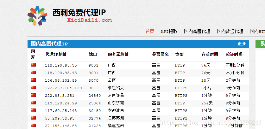Click the China flag beside 27.158.148.88
The width and height of the screenshot is (265, 129).
pos(33,126)
